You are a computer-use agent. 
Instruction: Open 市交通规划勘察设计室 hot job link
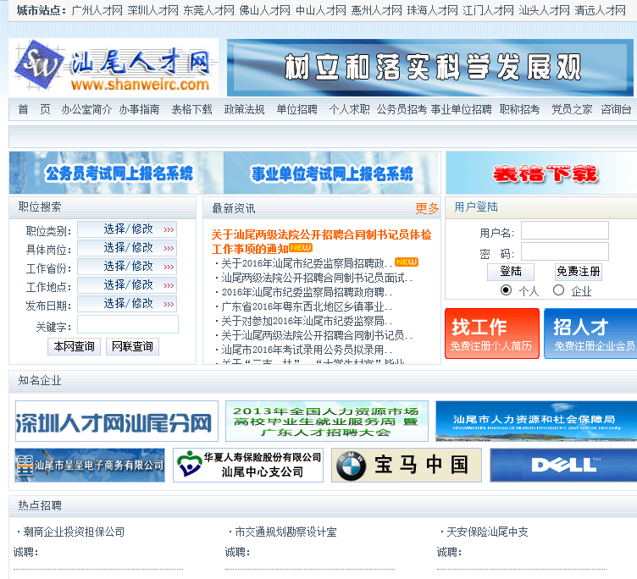coord(285,532)
